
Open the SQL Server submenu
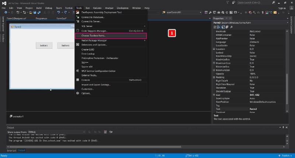coord(111,26)
